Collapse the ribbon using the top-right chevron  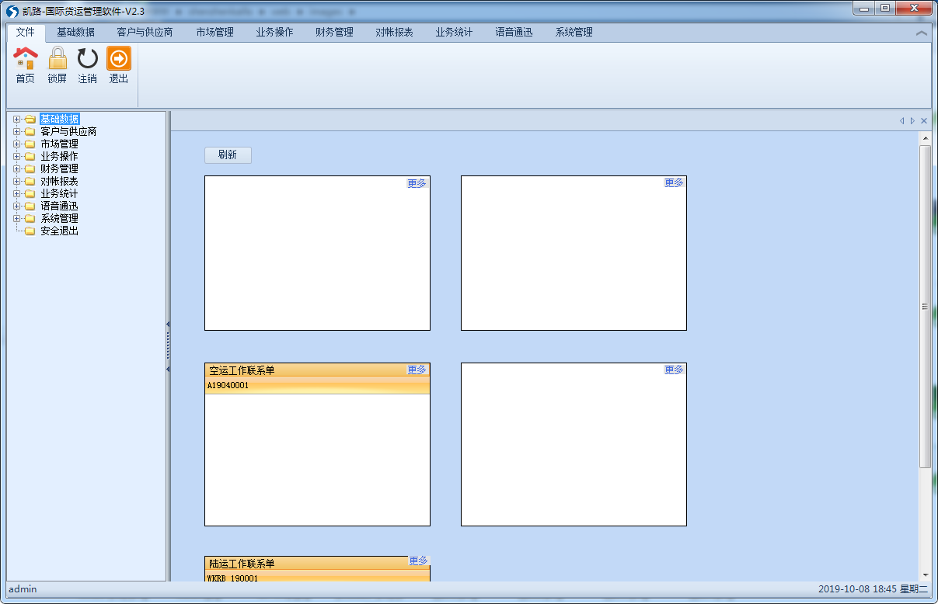point(921,33)
